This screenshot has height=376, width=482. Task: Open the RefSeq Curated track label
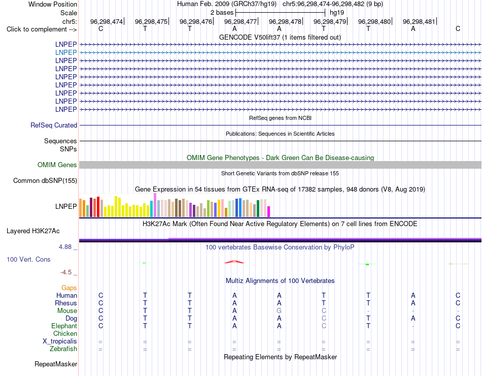tap(53, 126)
